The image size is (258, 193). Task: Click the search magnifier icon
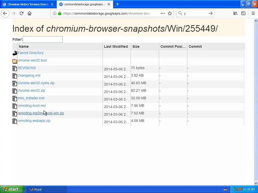(x=180, y=13)
